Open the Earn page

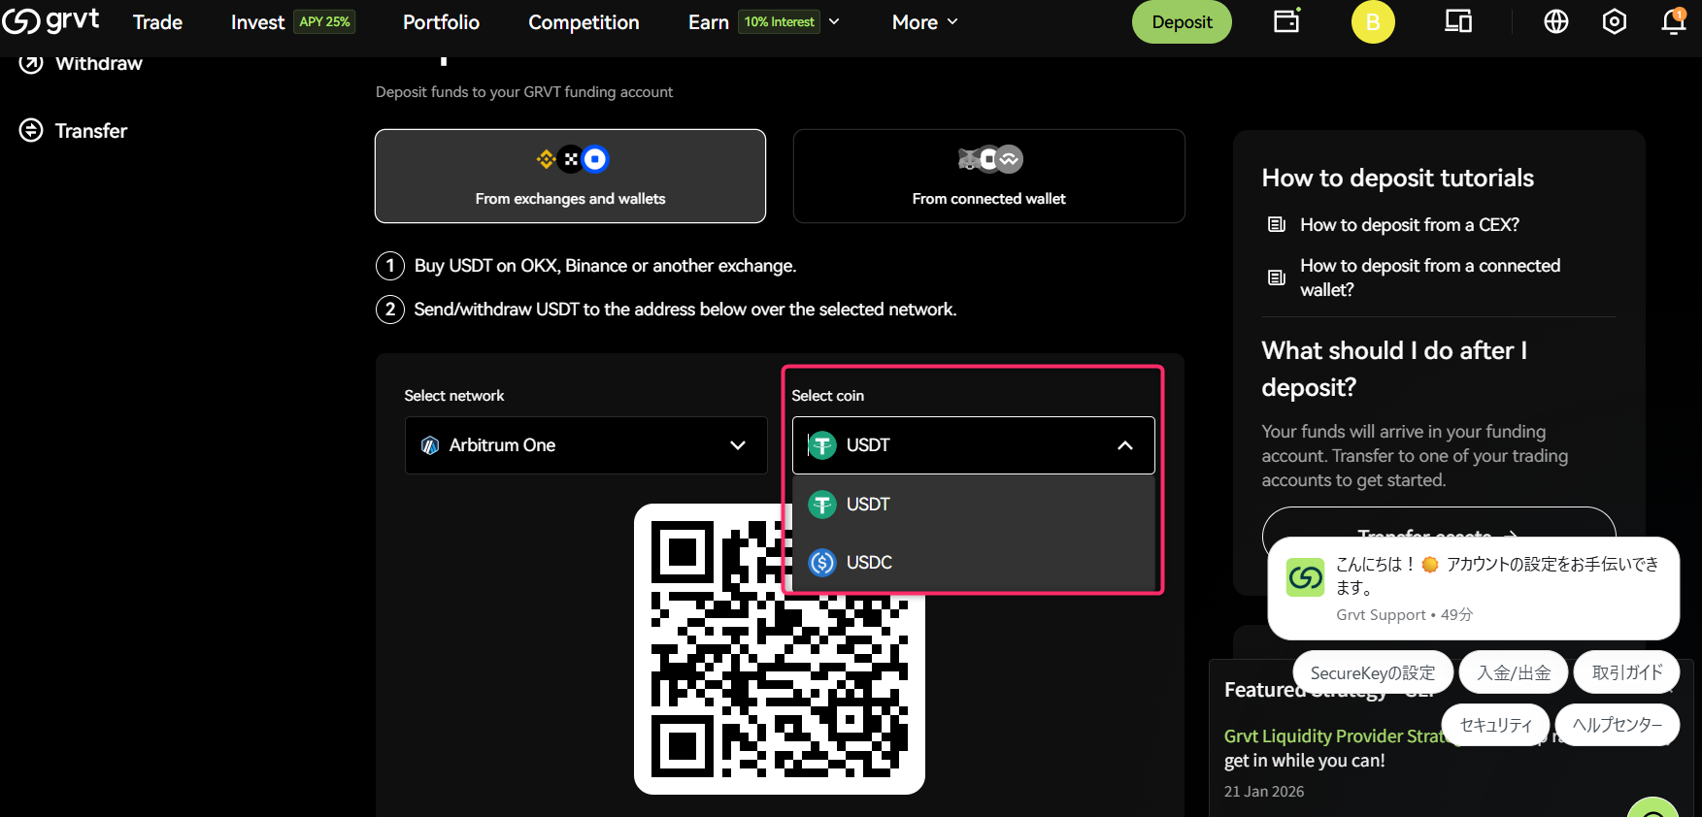[x=709, y=22]
